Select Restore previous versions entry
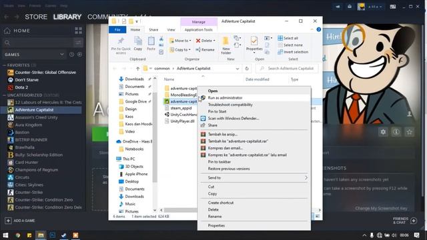The image size is (427, 240). [x=254, y=169]
